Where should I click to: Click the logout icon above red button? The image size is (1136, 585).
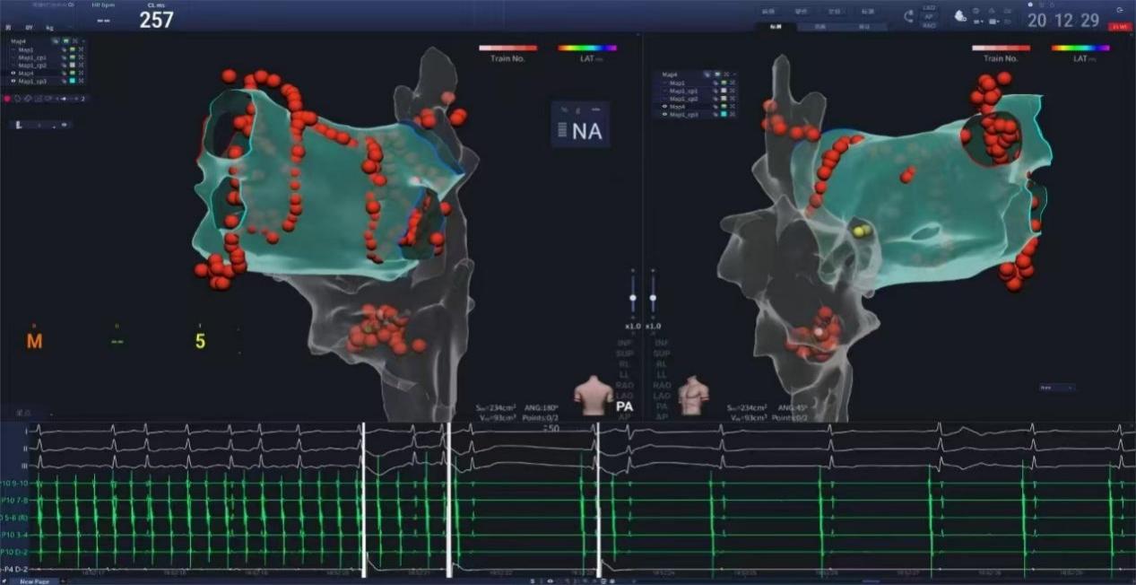(1120, 11)
